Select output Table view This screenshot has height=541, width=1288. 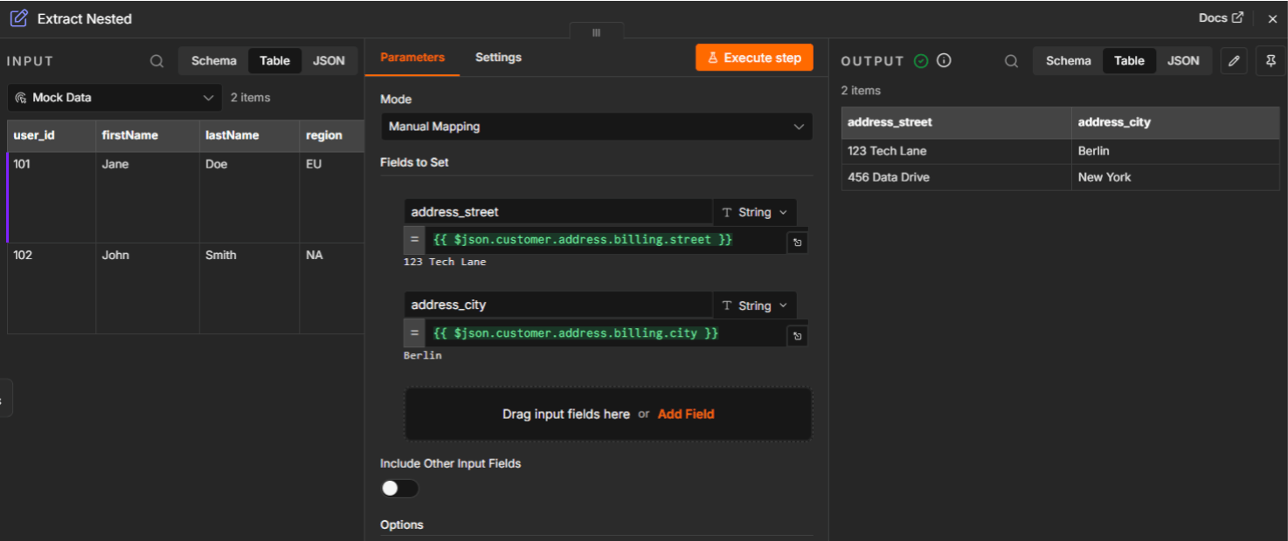tap(1129, 61)
